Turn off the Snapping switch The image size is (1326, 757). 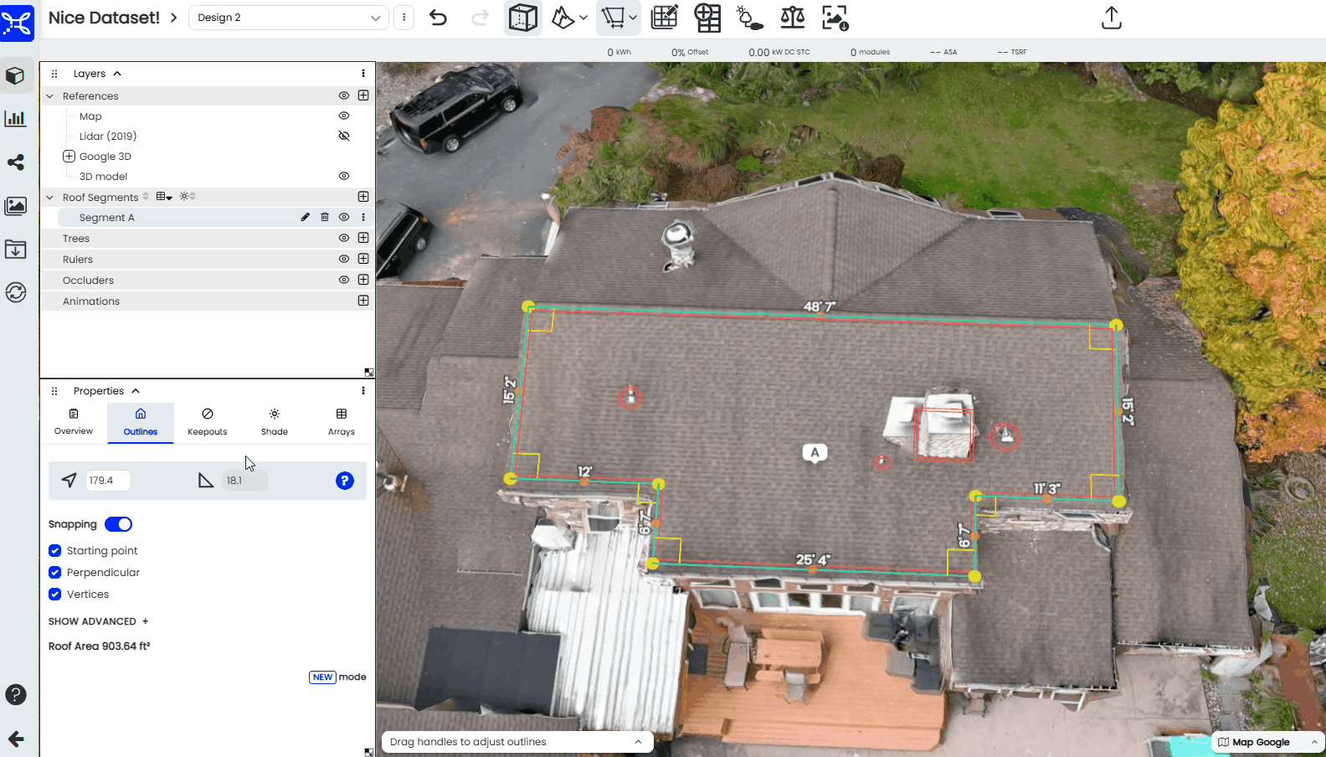pos(118,524)
